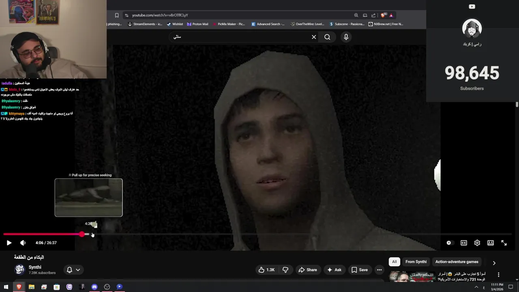
Task: Open options for recommended video
Action: 499,275
